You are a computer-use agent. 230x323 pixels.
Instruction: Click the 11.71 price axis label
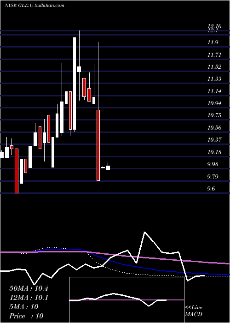(x=214, y=55)
